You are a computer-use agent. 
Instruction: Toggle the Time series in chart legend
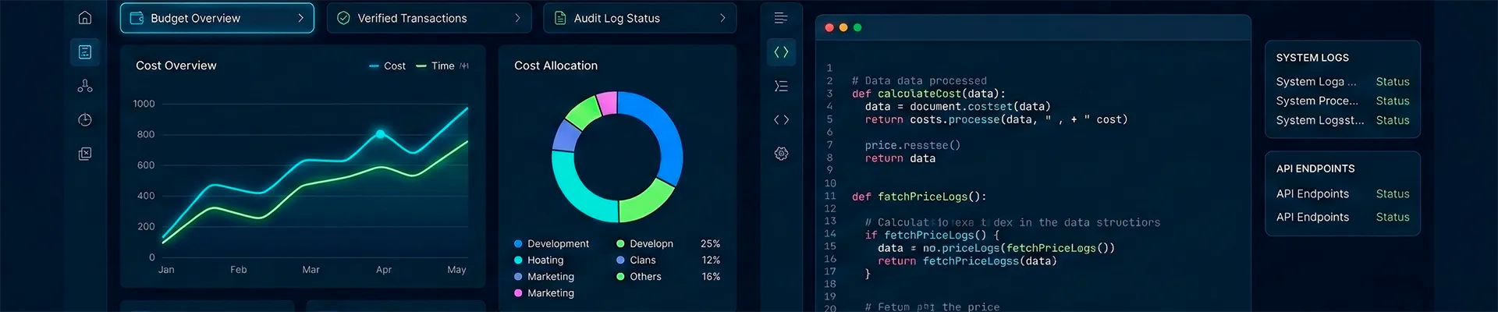point(435,66)
